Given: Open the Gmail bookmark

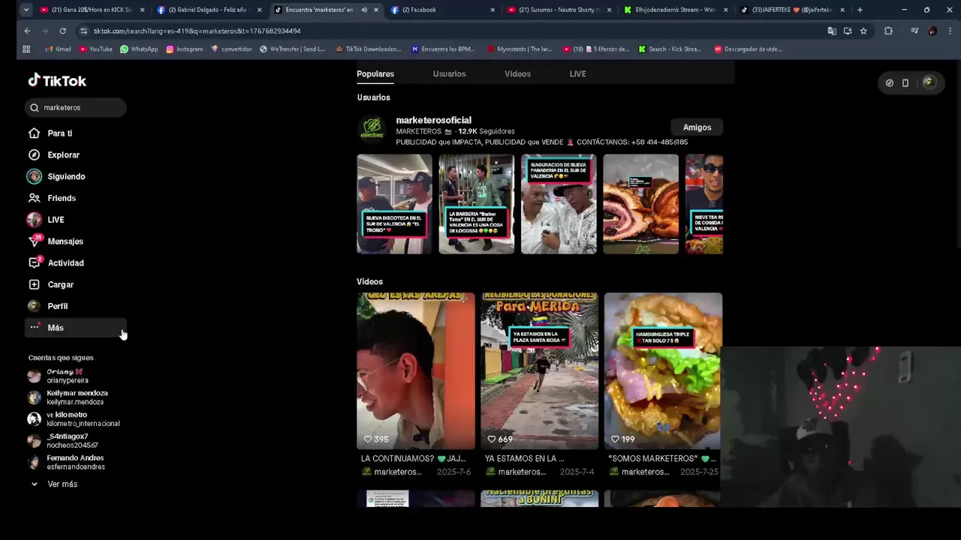Looking at the screenshot, I should [x=59, y=49].
